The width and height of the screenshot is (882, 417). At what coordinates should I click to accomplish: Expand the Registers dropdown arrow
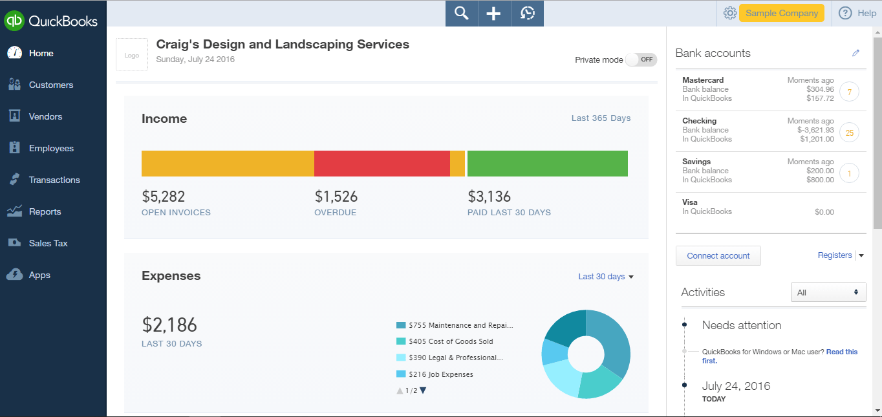pos(862,255)
